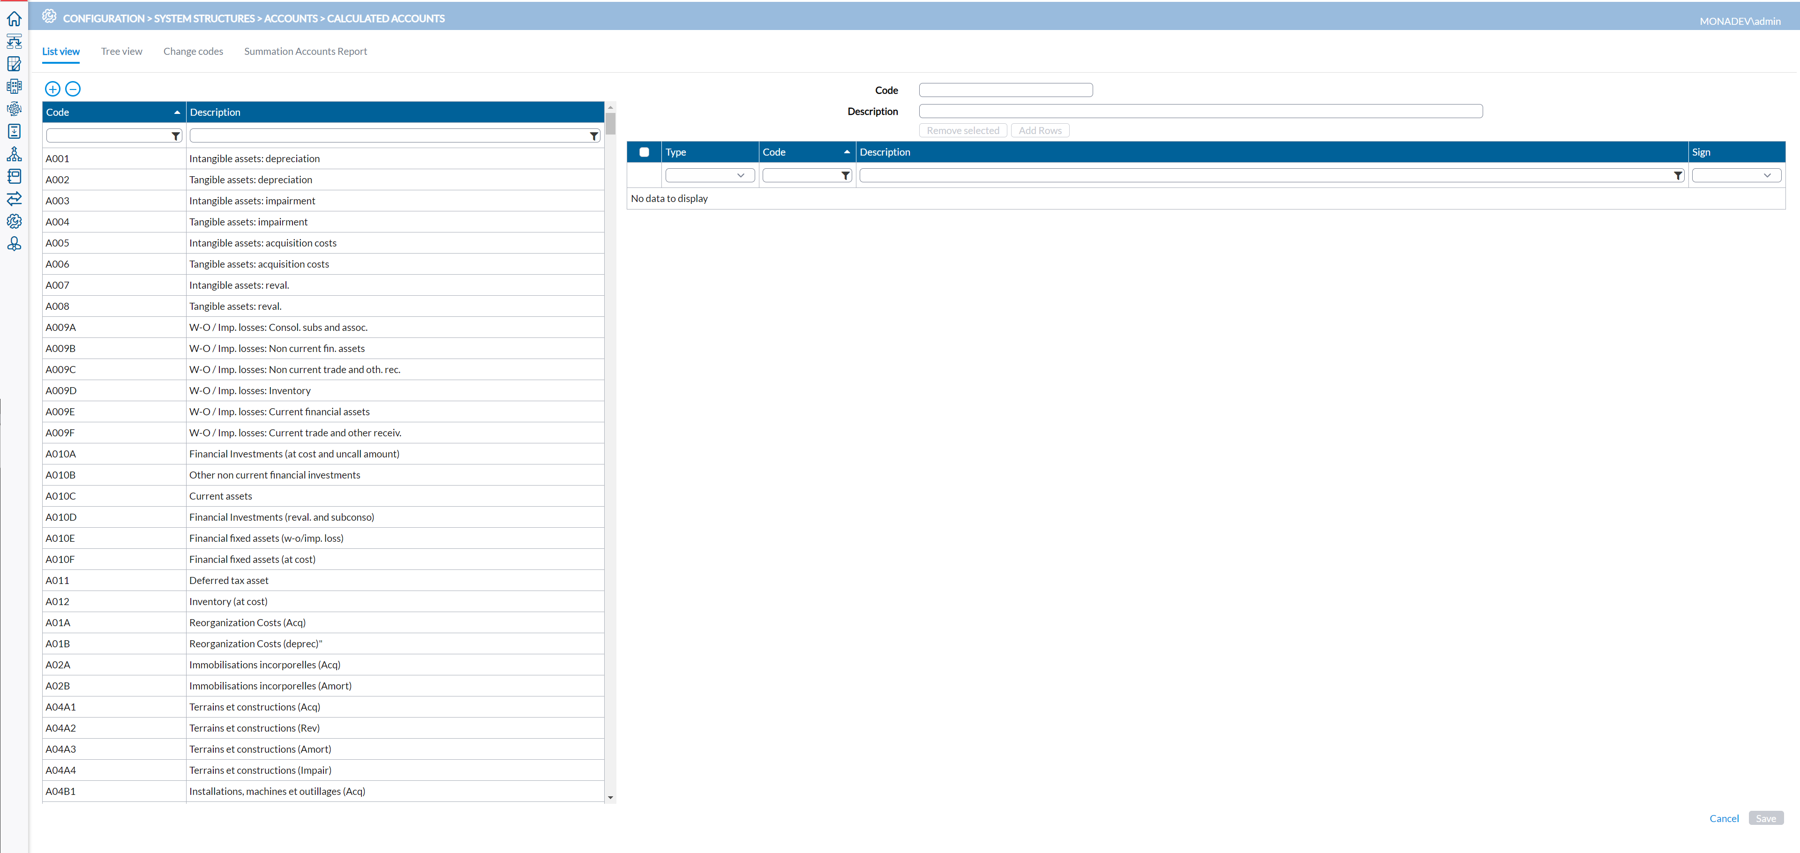
Task: Open the Type filter dropdown
Action: click(710, 175)
